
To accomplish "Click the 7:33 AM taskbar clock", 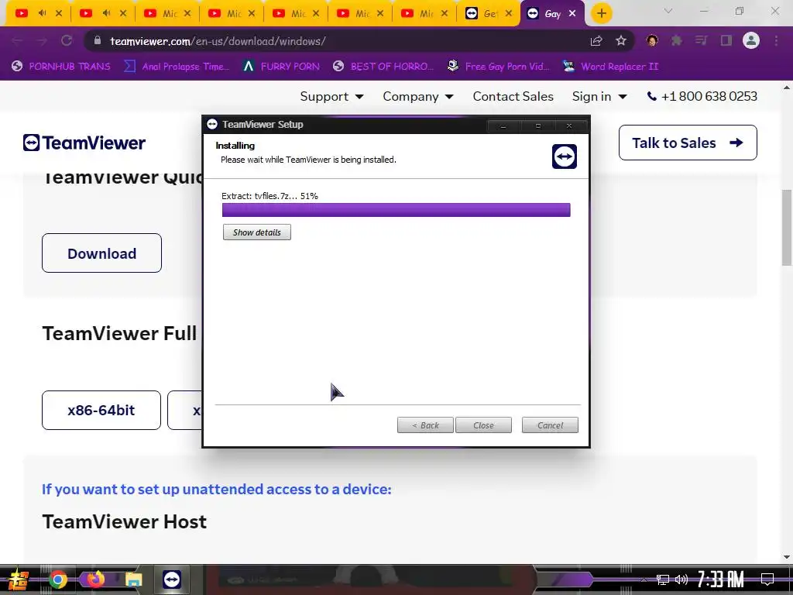I will pos(721,580).
